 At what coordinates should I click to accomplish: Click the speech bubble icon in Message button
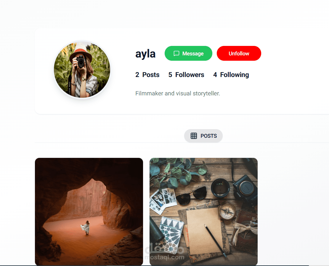pyautogui.click(x=176, y=53)
